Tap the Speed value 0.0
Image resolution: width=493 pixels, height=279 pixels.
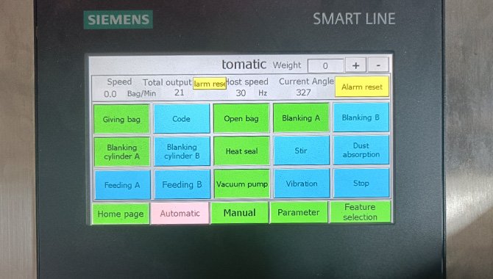click(x=110, y=94)
